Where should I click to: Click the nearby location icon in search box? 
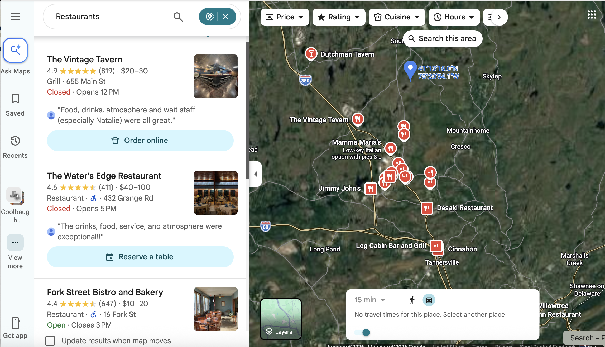pyautogui.click(x=210, y=17)
